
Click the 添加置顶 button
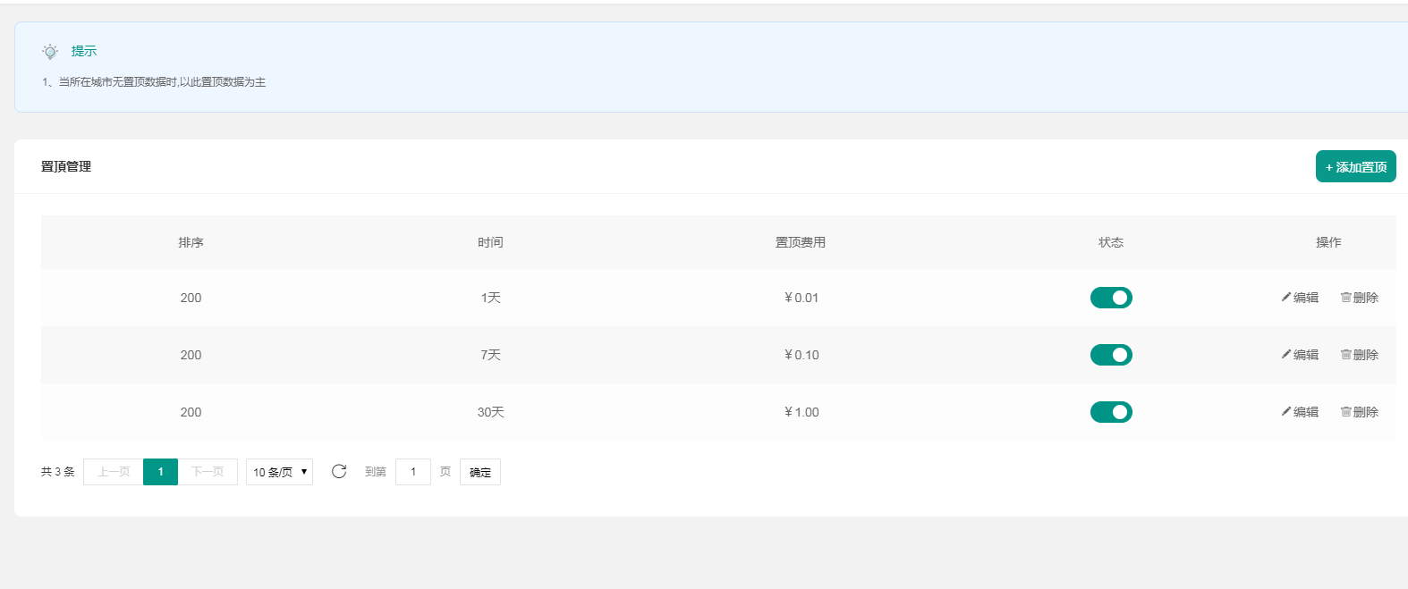1355,167
